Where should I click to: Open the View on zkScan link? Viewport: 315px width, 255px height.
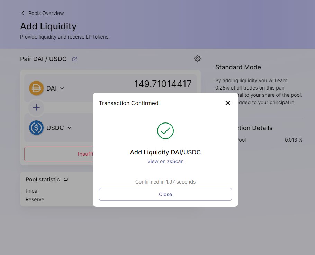[x=165, y=161]
